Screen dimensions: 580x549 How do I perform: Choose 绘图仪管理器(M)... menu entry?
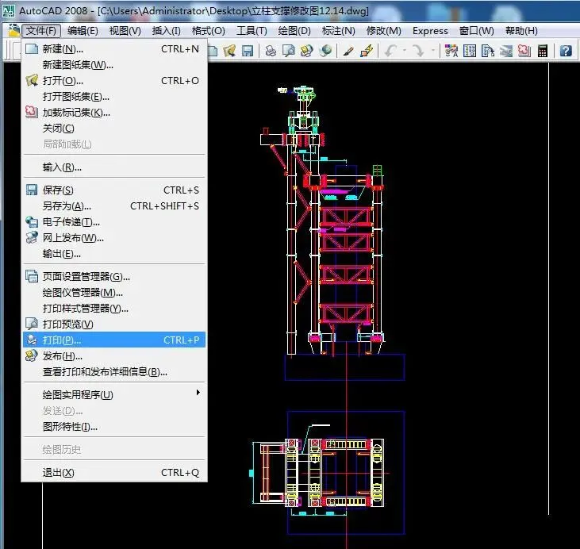coord(114,292)
